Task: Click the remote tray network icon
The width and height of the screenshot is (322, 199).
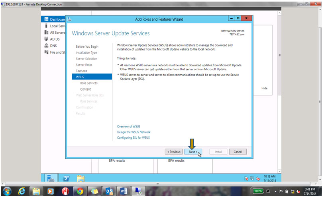Action: [252, 178]
